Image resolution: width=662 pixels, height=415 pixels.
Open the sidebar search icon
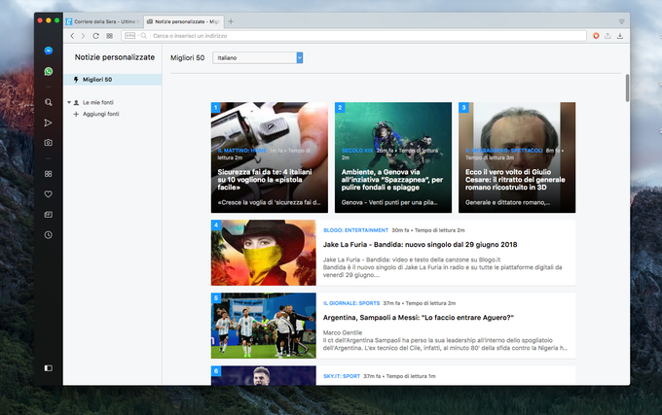click(49, 102)
